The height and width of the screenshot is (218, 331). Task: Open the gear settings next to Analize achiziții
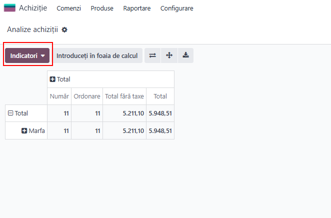tap(64, 30)
